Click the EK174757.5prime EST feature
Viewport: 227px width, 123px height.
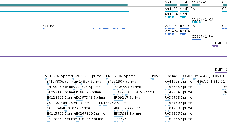click(103, 106)
